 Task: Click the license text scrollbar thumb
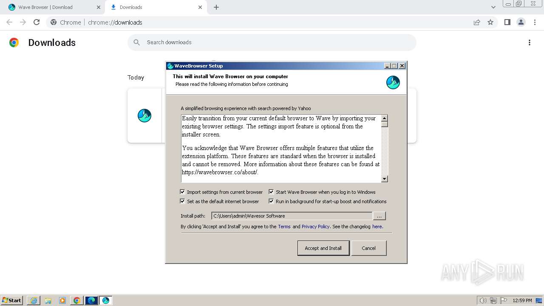(x=385, y=124)
